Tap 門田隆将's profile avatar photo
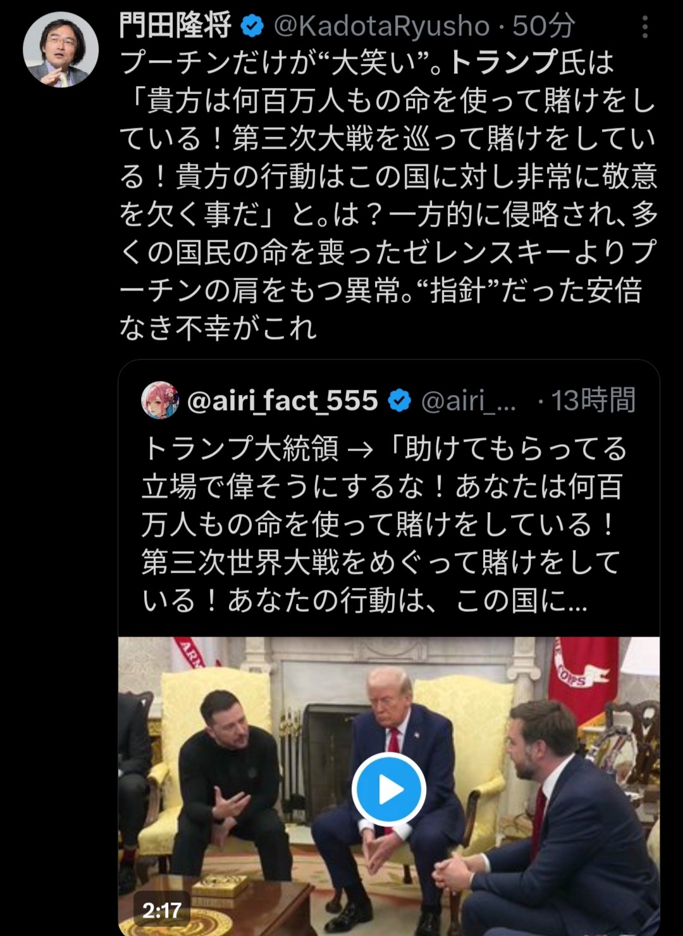This screenshot has height=936, width=683. pos(61,50)
